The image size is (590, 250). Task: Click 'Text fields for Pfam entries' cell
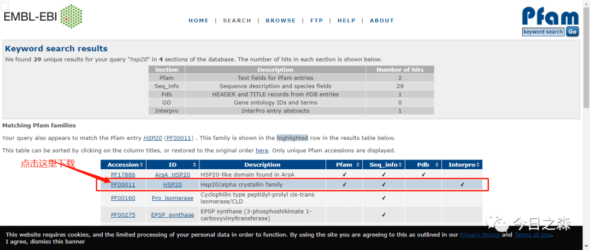pos(275,78)
